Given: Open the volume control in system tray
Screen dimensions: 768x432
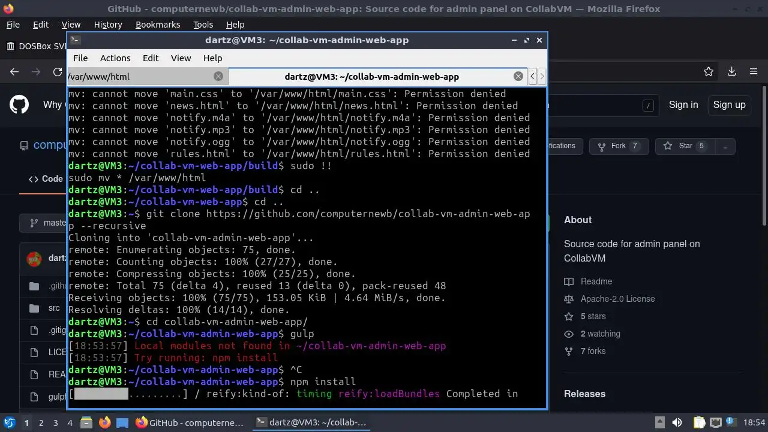Looking at the screenshot, I should coord(677,422).
